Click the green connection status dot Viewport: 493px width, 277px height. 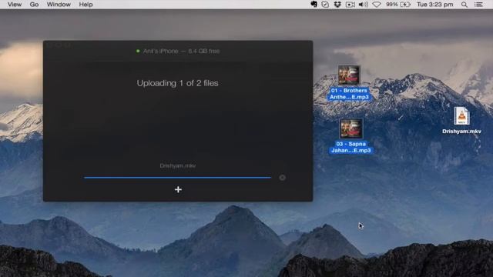point(138,51)
